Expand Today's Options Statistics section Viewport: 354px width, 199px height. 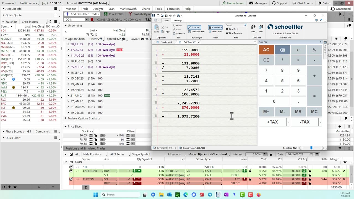point(66,118)
